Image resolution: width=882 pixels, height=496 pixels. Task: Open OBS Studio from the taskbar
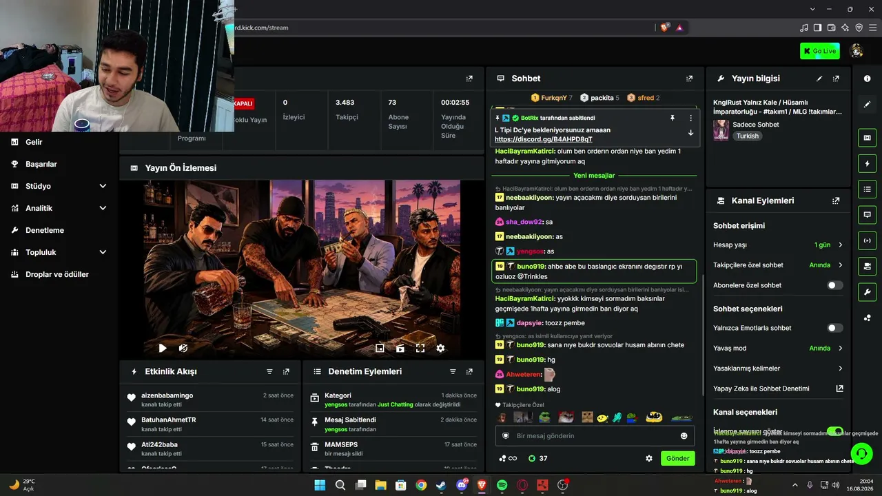(562, 485)
